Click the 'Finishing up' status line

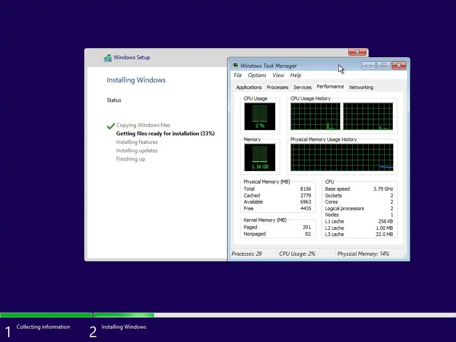point(130,159)
